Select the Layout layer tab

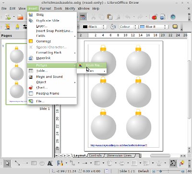click(x=80, y=155)
